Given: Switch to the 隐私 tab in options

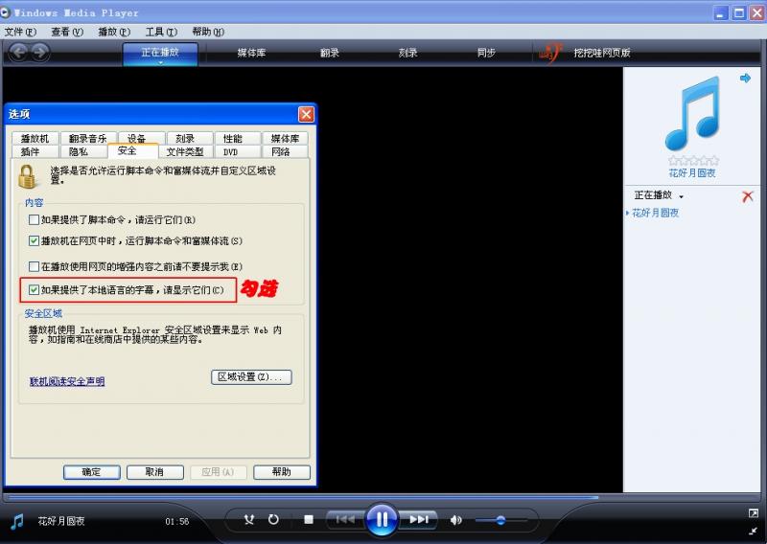Looking at the screenshot, I should pyautogui.click(x=79, y=151).
